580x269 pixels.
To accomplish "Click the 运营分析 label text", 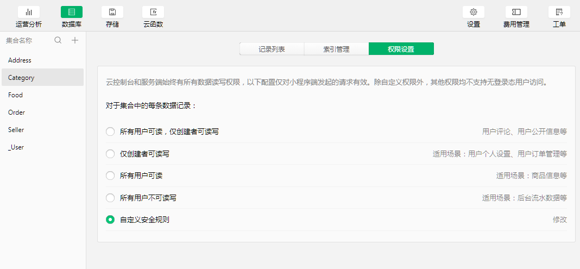I will click(29, 24).
